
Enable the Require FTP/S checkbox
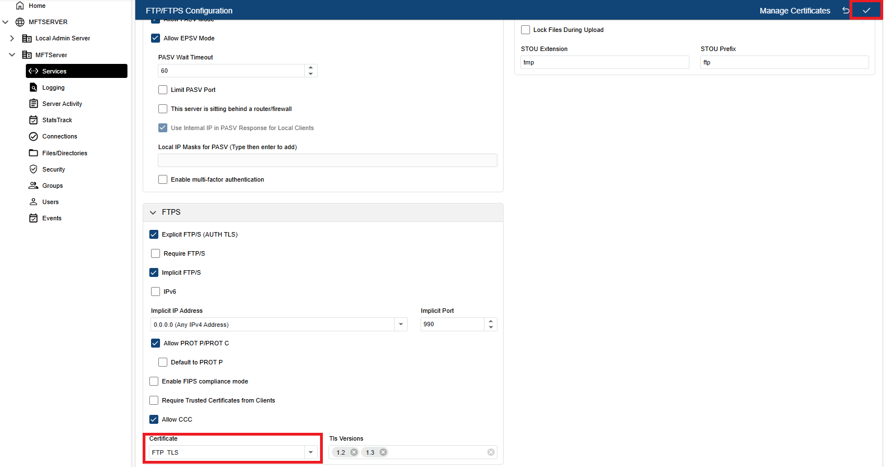156,253
